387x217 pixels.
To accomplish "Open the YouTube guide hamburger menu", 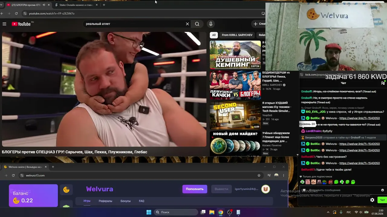I will [4, 24].
